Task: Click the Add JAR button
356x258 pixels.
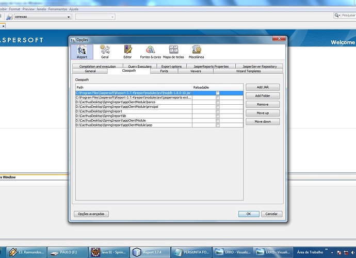Action: 263,87
